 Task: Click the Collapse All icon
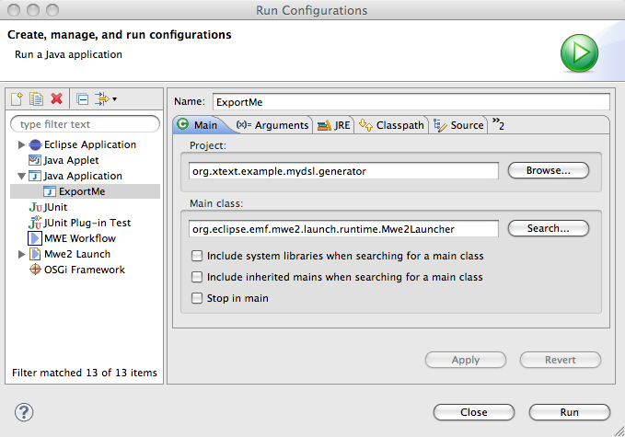(82, 98)
